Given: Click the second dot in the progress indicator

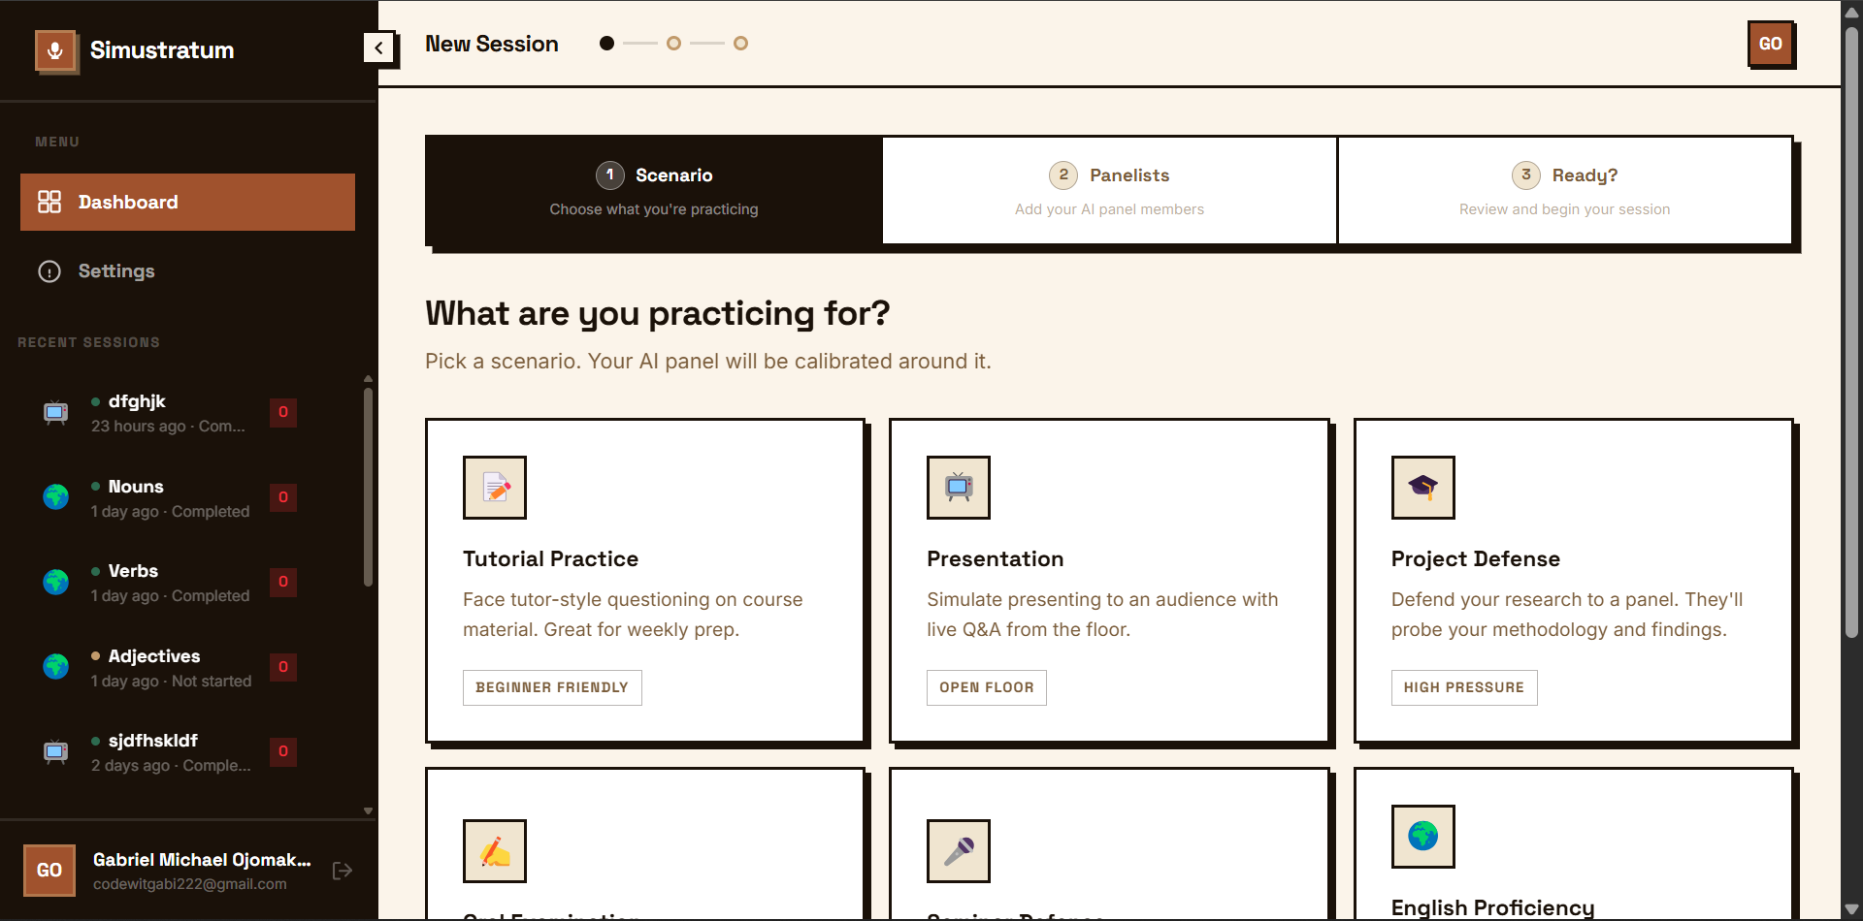Looking at the screenshot, I should point(673,44).
